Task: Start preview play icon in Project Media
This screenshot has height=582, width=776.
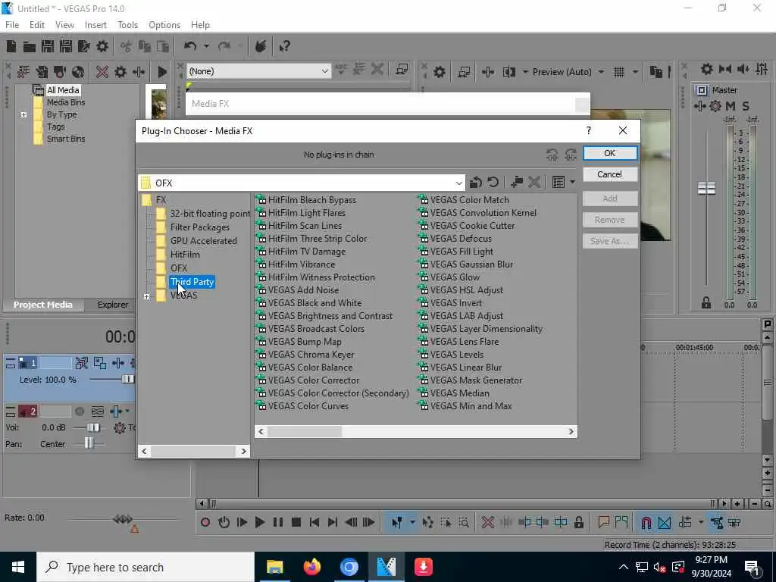Action: (x=162, y=72)
